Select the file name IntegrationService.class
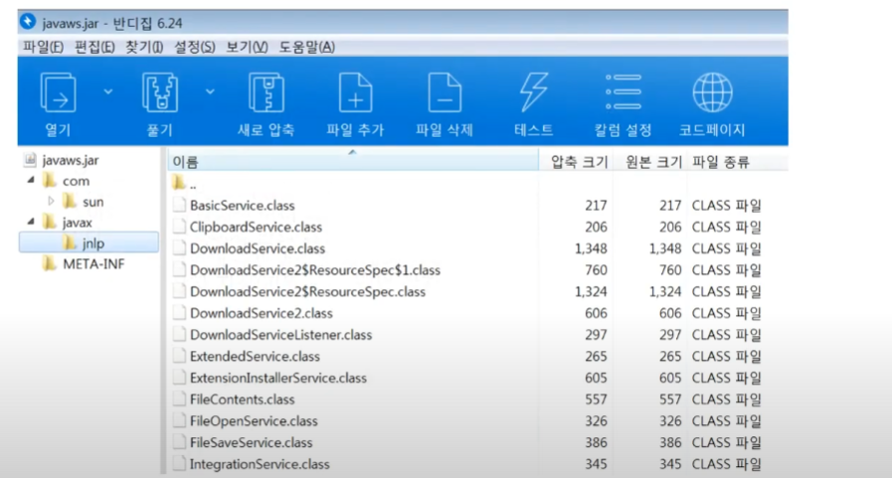 pyautogui.click(x=260, y=464)
